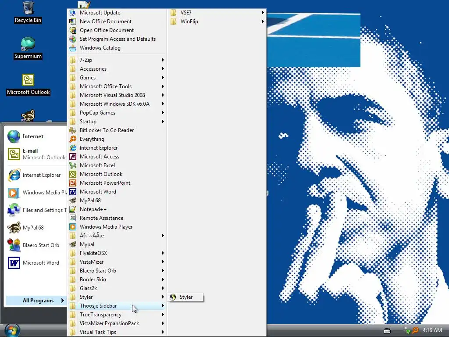Click the Windows Start orb

coord(12,331)
